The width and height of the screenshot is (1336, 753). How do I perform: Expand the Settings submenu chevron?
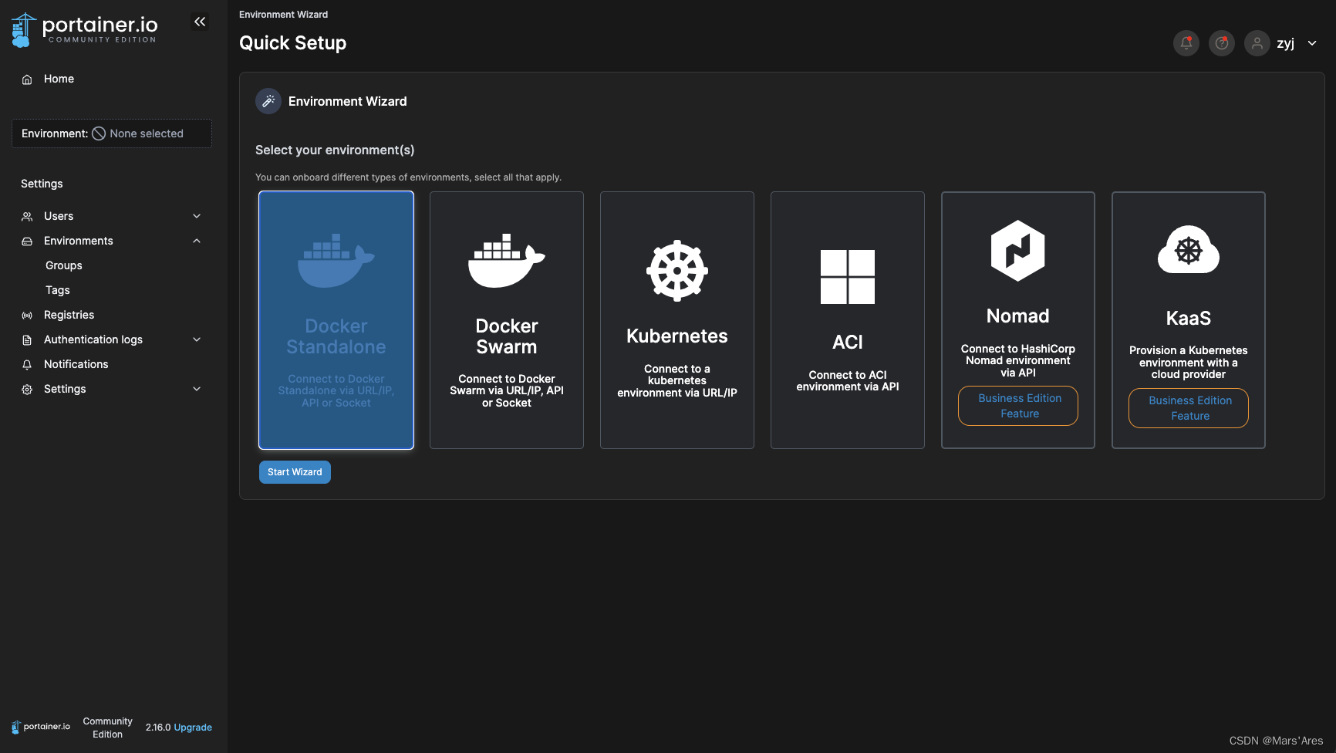(x=197, y=389)
